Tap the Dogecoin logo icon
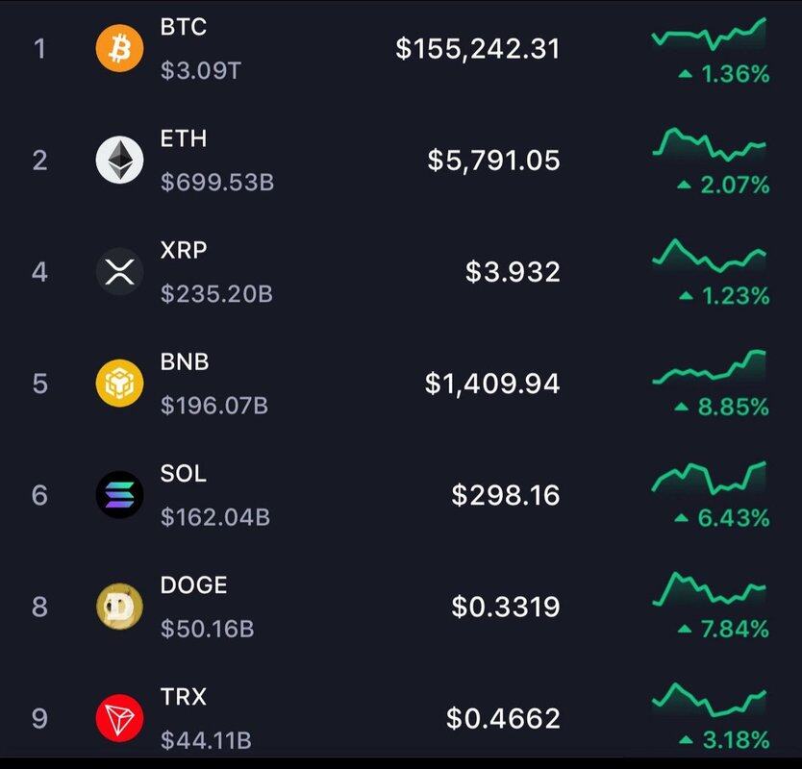 click(x=119, y=607)
